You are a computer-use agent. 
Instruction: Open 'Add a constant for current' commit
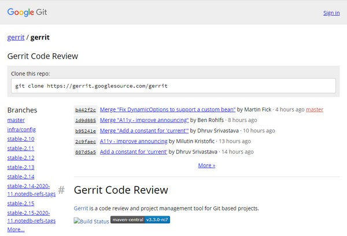tap(134, 152)
